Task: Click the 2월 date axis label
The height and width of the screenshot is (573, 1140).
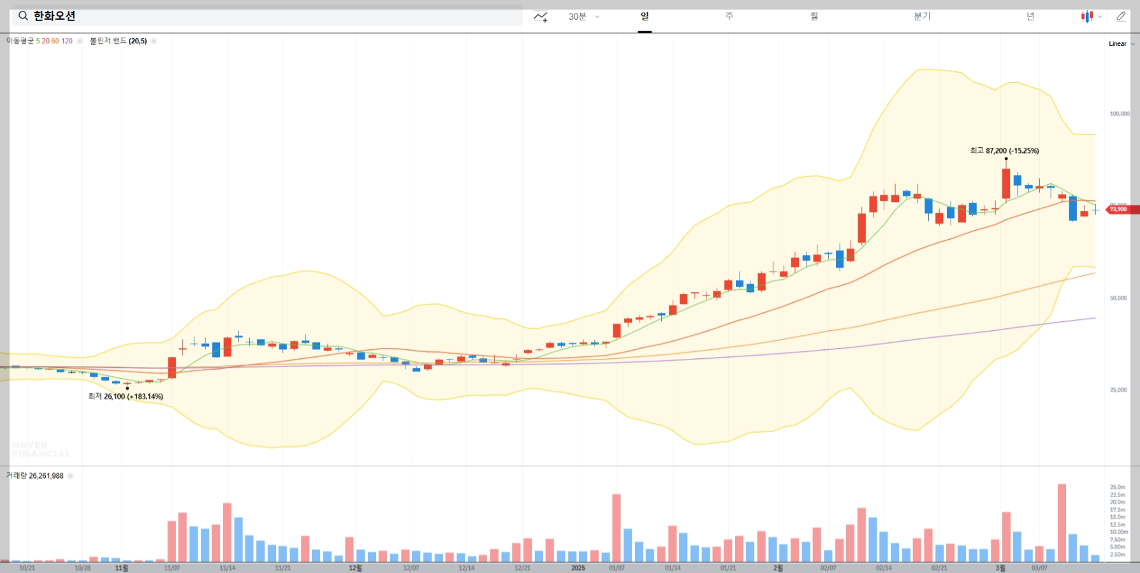Action: pyautogui.click(x=778, y=568)
